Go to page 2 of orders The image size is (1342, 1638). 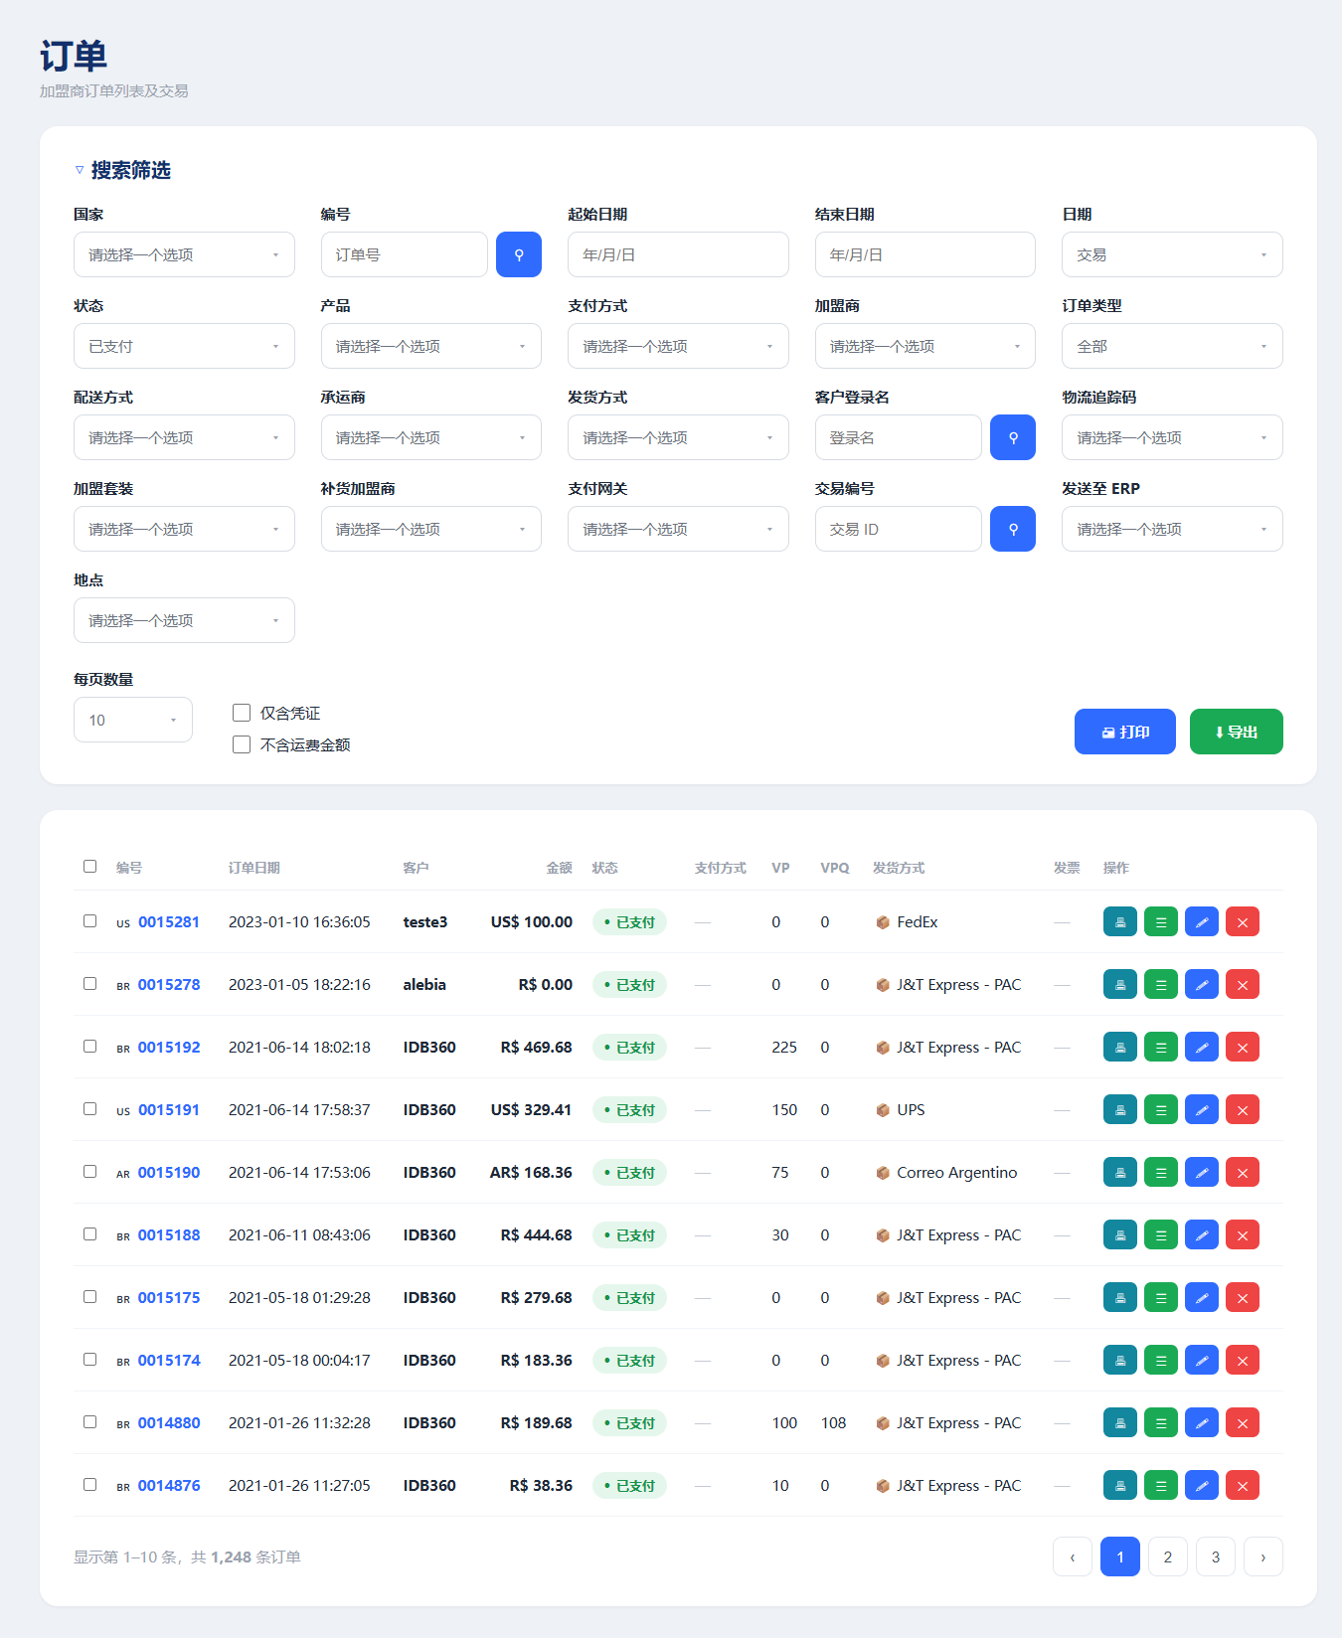(x=1168, y=1556)
